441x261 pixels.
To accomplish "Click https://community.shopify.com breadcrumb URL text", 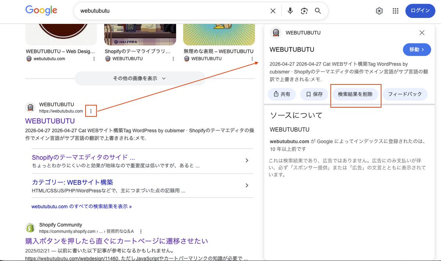I will point(67,231).
